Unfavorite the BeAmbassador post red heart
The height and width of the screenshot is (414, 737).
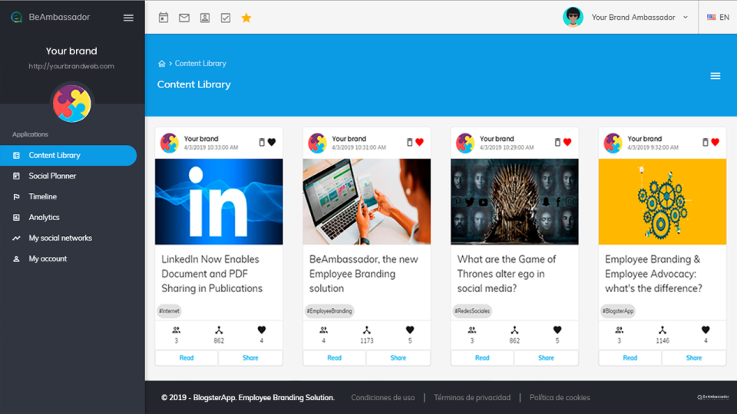pyautogui.click(x=420, y=143)
